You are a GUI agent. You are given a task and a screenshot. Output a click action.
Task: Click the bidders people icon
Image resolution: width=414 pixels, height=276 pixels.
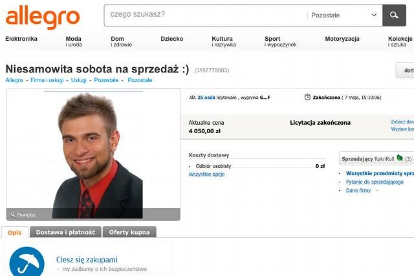pos(193,98)
